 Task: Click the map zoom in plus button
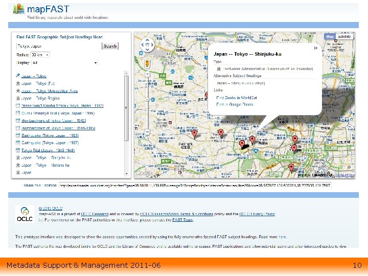pyautogui.click(x=147, y=74)
